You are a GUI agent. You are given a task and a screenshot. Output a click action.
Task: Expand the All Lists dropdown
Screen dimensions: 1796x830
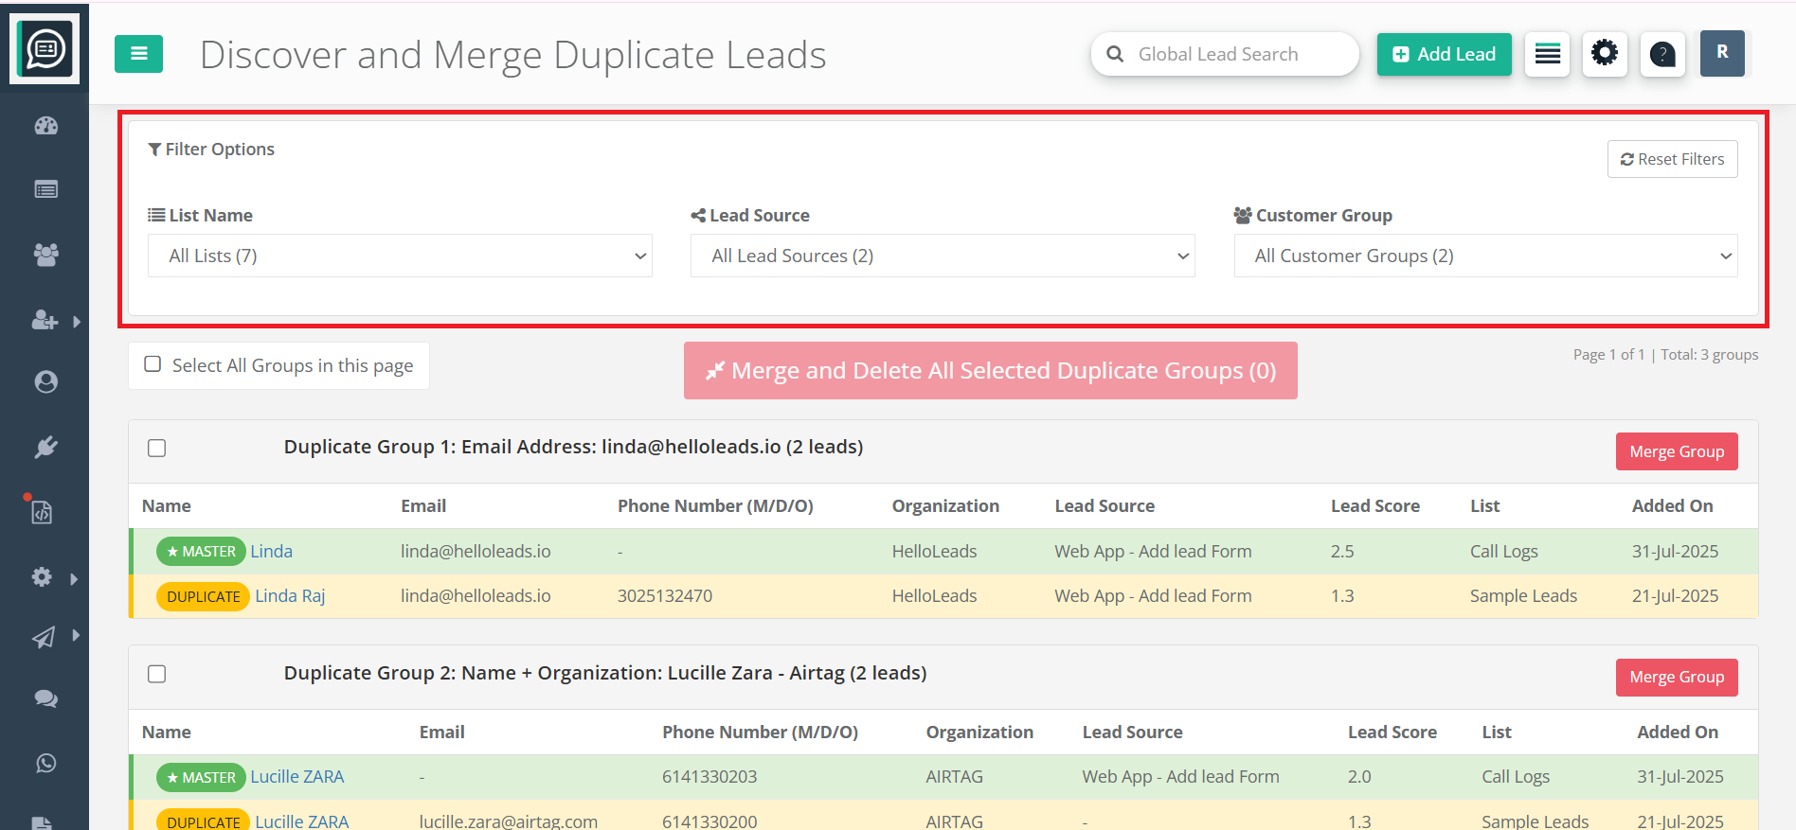(400, 256)
